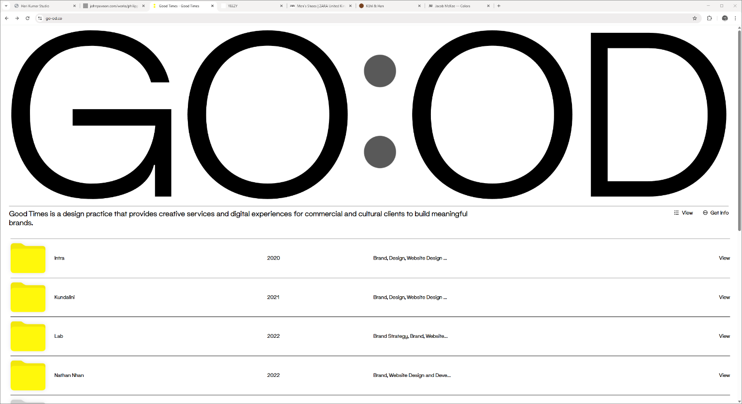Open the tab search dropdown arrow
This screenshot has width=742, height=404.
(x=7, y=6)
